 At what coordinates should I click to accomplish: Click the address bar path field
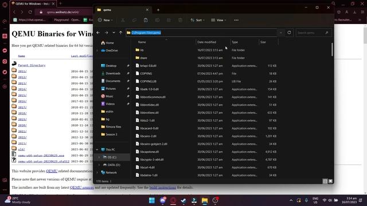pos(201,33)
